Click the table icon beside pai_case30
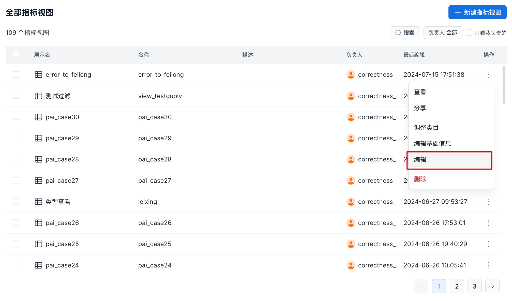 38,117
